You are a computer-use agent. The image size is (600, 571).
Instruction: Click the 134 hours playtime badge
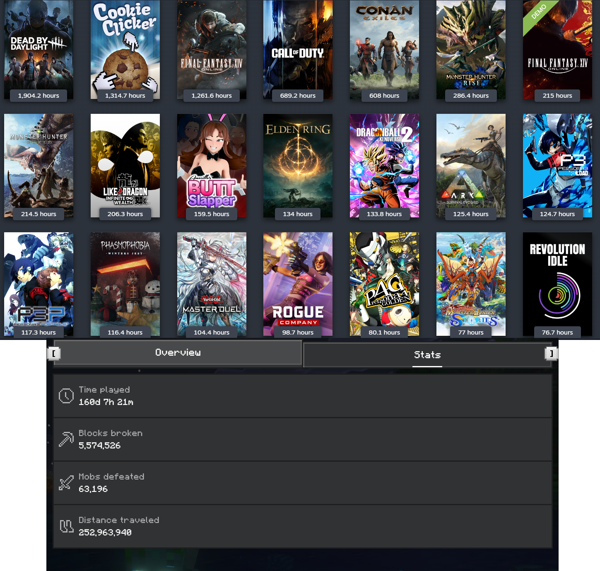point(298,214)
